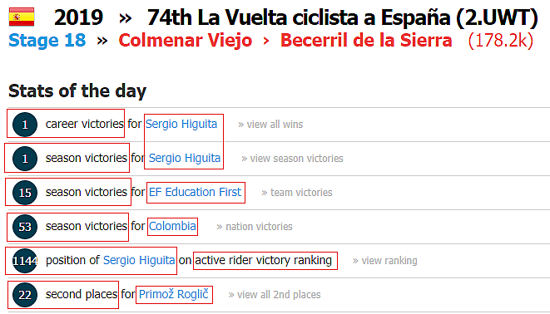Click the circle badge showing 15

tap(25, 193)
